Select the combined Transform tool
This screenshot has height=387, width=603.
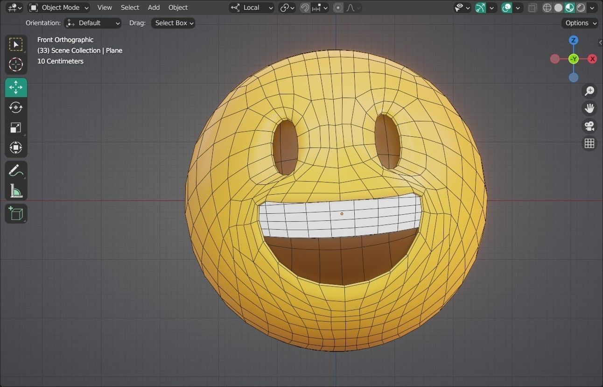coord(16,148)
